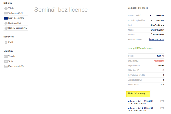Viewport: 171px width, 114px height.
Task: Go to Testy a certifikáty
Action: click(16, 13)
